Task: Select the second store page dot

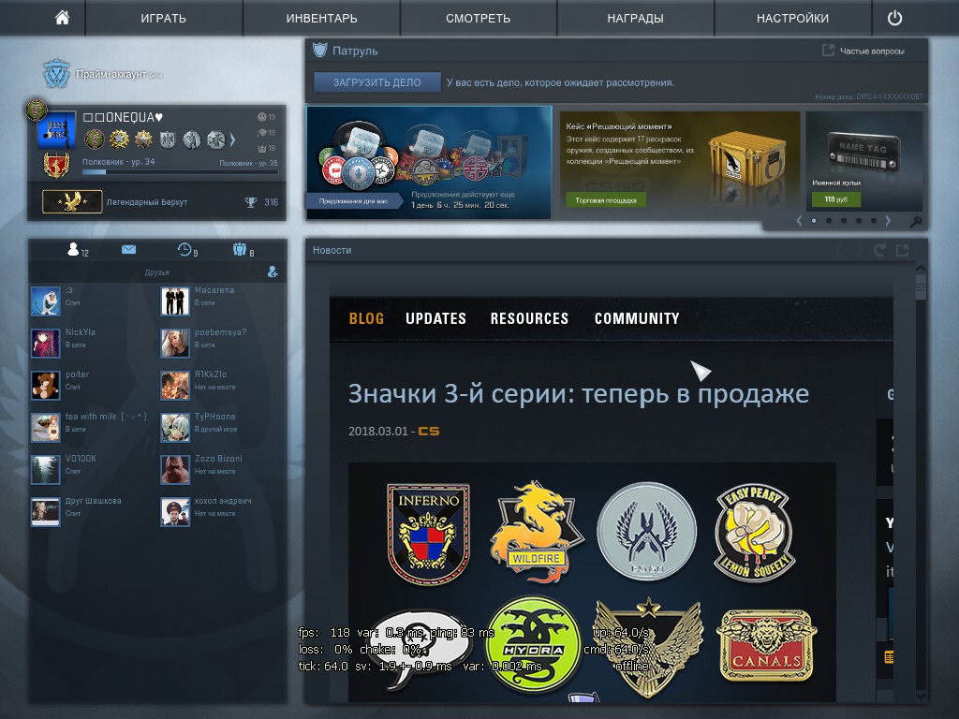Action: [829, 221]
